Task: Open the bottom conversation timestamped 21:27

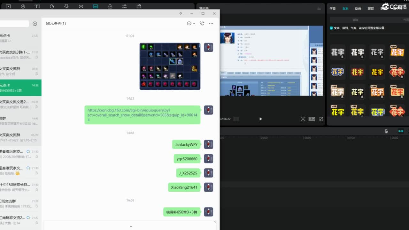Action: 20,220
